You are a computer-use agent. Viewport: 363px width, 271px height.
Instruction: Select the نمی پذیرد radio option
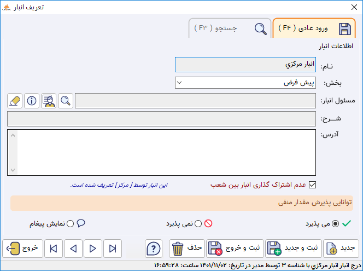pyautogui.click(x=198, y=224)
